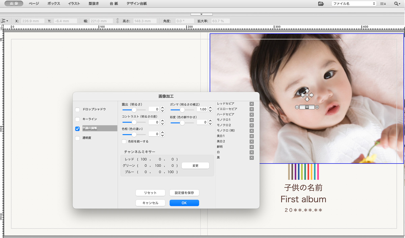Tick the 色彩を統一する checkbox
405x238 pixels.
124,141
